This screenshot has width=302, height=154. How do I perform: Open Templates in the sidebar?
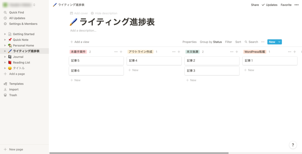point(24,84)
